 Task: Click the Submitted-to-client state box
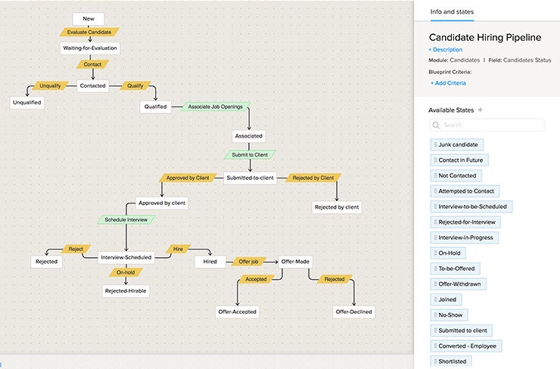[x=250, y=178]
